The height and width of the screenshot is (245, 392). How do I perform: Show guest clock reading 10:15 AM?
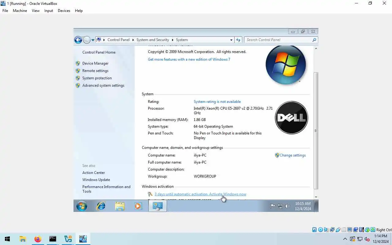303,206
